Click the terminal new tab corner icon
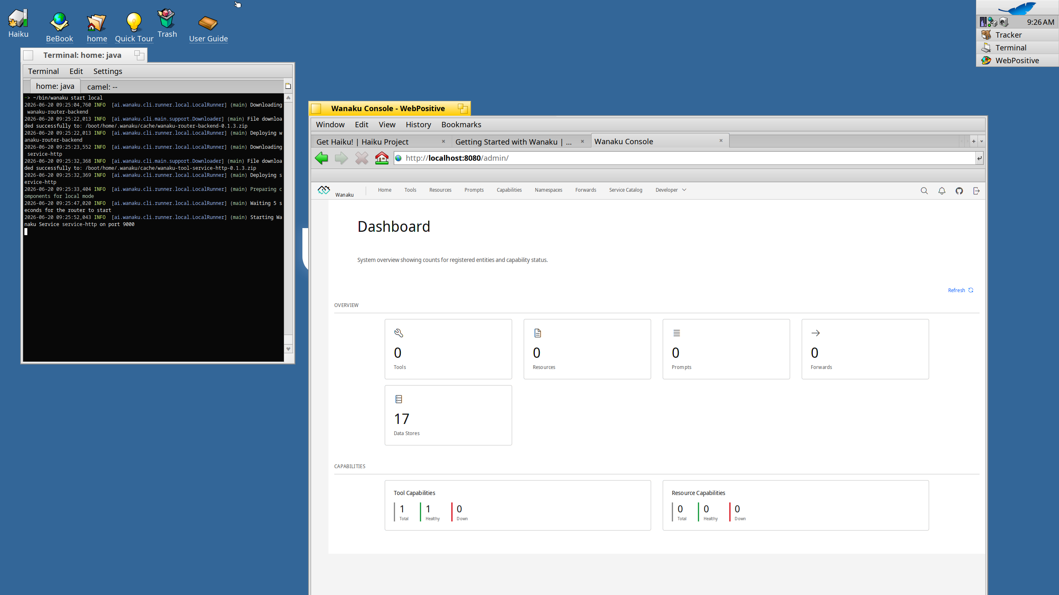Image resolution: width=1059 pixels, height=595 pixels. tap(288, 86)
